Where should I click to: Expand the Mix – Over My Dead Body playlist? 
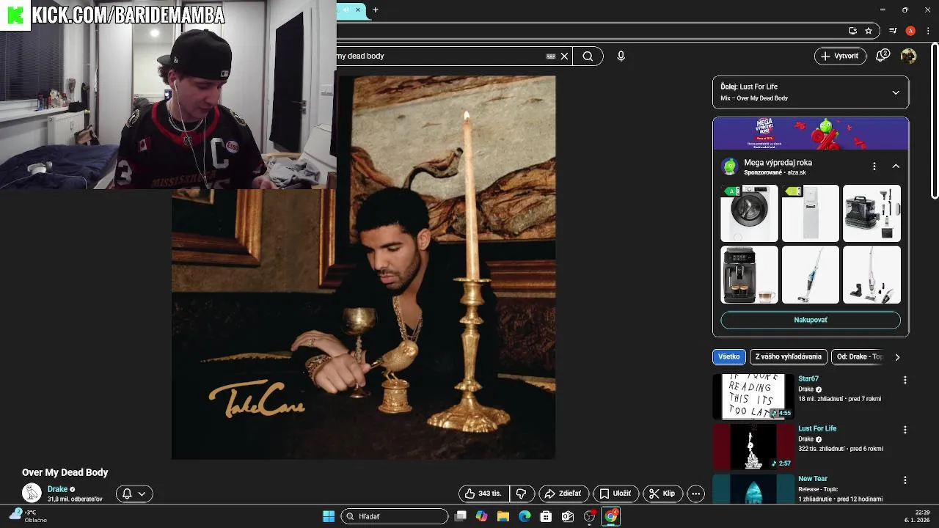[896, 92]
